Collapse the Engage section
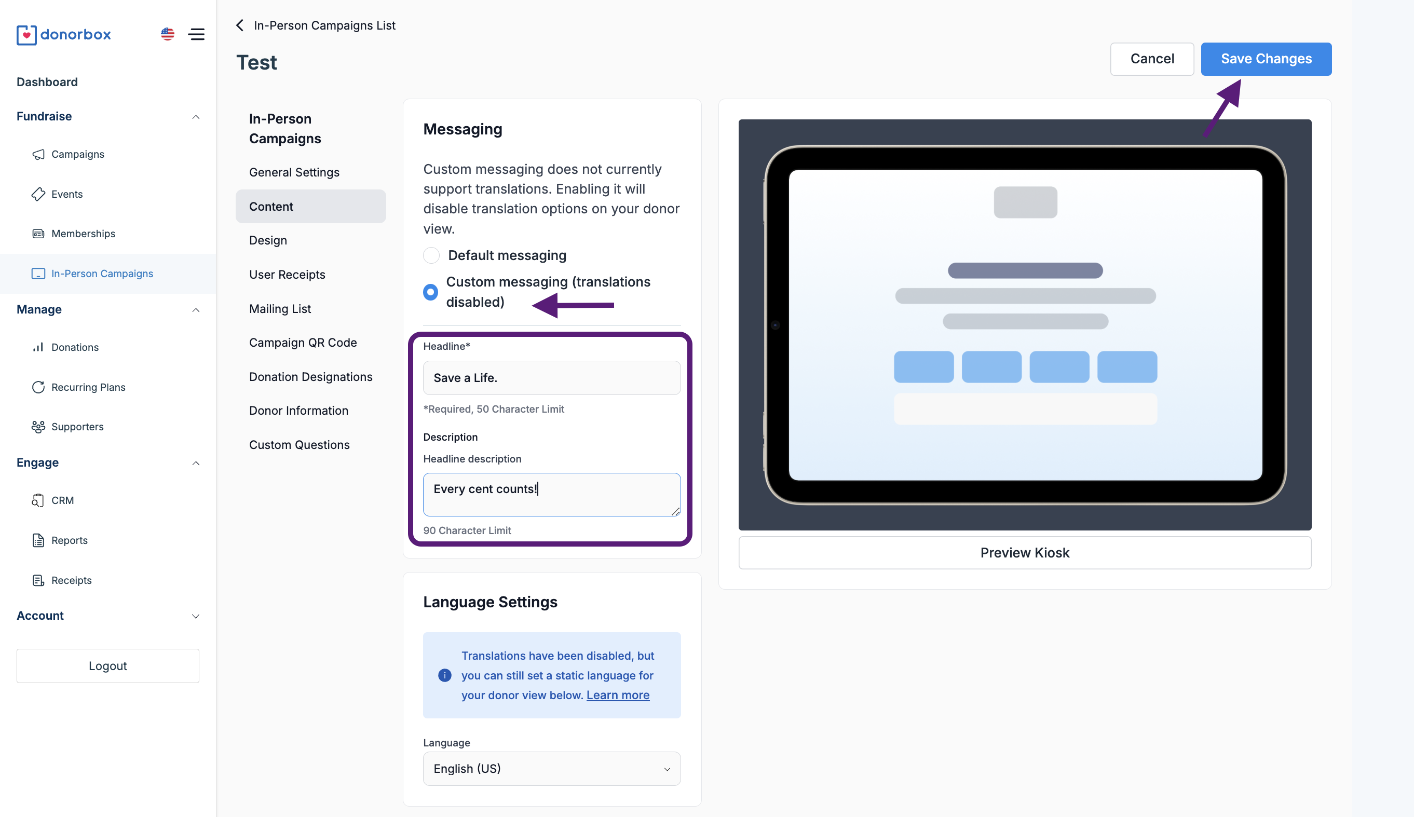The height and width of the screenshot is (817, 1414). coord(196,463)
